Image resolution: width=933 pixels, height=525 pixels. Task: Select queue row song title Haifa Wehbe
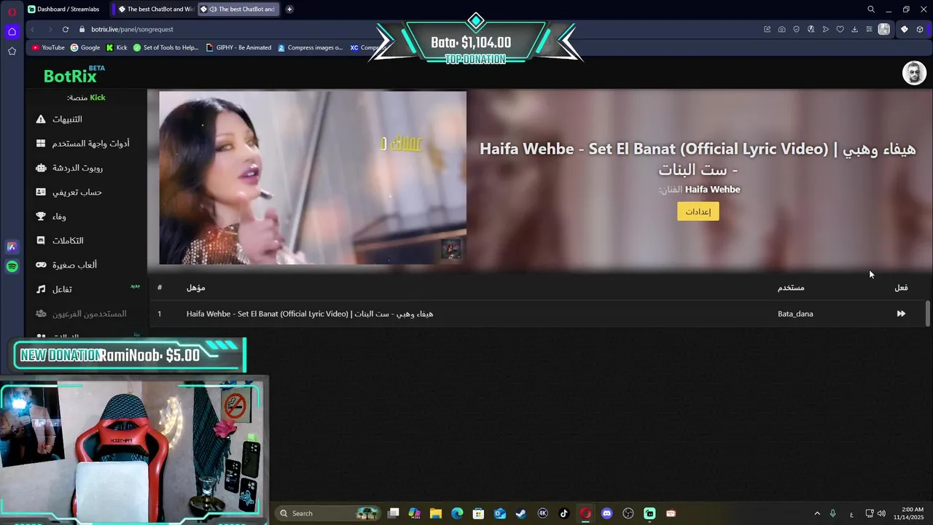click(310, 314)
